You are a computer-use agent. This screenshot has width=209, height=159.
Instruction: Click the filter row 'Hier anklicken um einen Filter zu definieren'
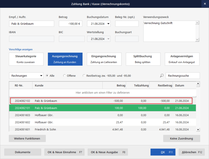tap(103, 92)
